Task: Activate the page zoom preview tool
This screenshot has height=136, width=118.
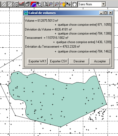Action: coord(45,4)
